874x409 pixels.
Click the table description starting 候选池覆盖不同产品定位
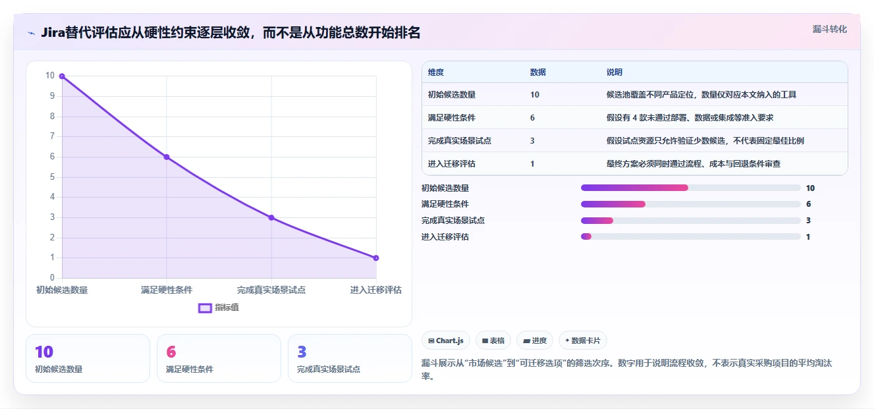pyautogui.click(x=701, y=95)
